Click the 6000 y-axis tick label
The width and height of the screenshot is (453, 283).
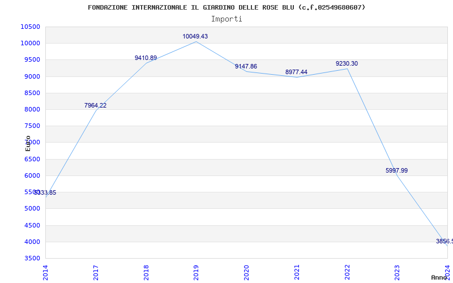coord(32,175)
